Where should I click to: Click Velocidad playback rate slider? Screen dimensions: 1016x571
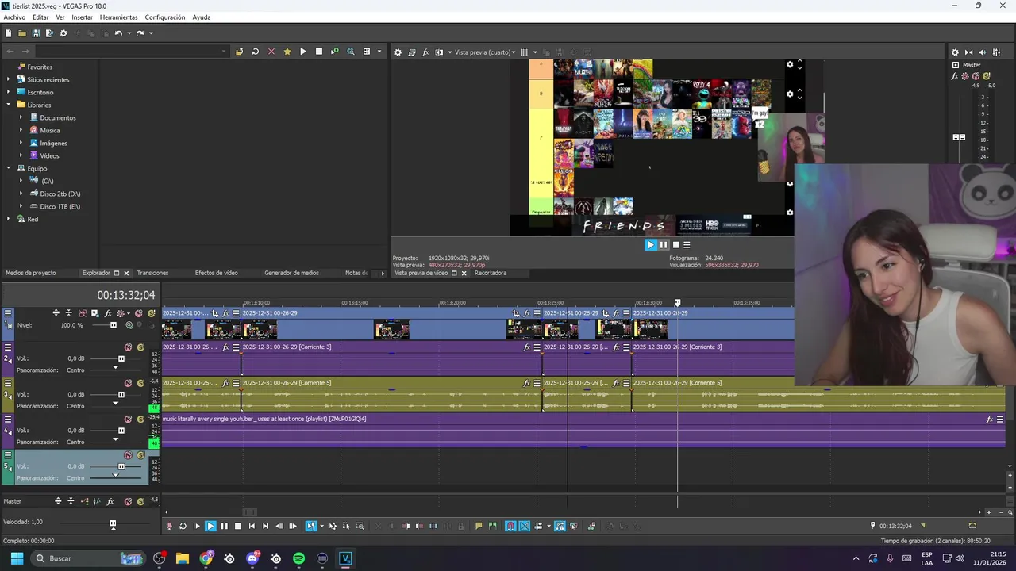coord(113,523)
